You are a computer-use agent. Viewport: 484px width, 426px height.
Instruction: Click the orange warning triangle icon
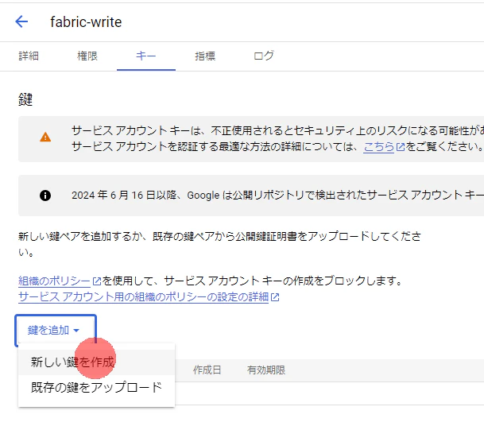(x=45, y=137)
